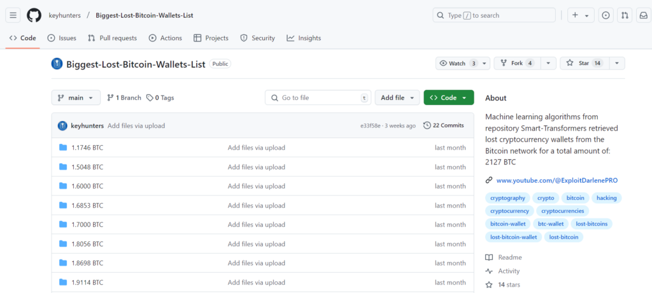The height and width of the screenshot is (293, 652).
Task: Click the Type / to search box
Action: 494,15
